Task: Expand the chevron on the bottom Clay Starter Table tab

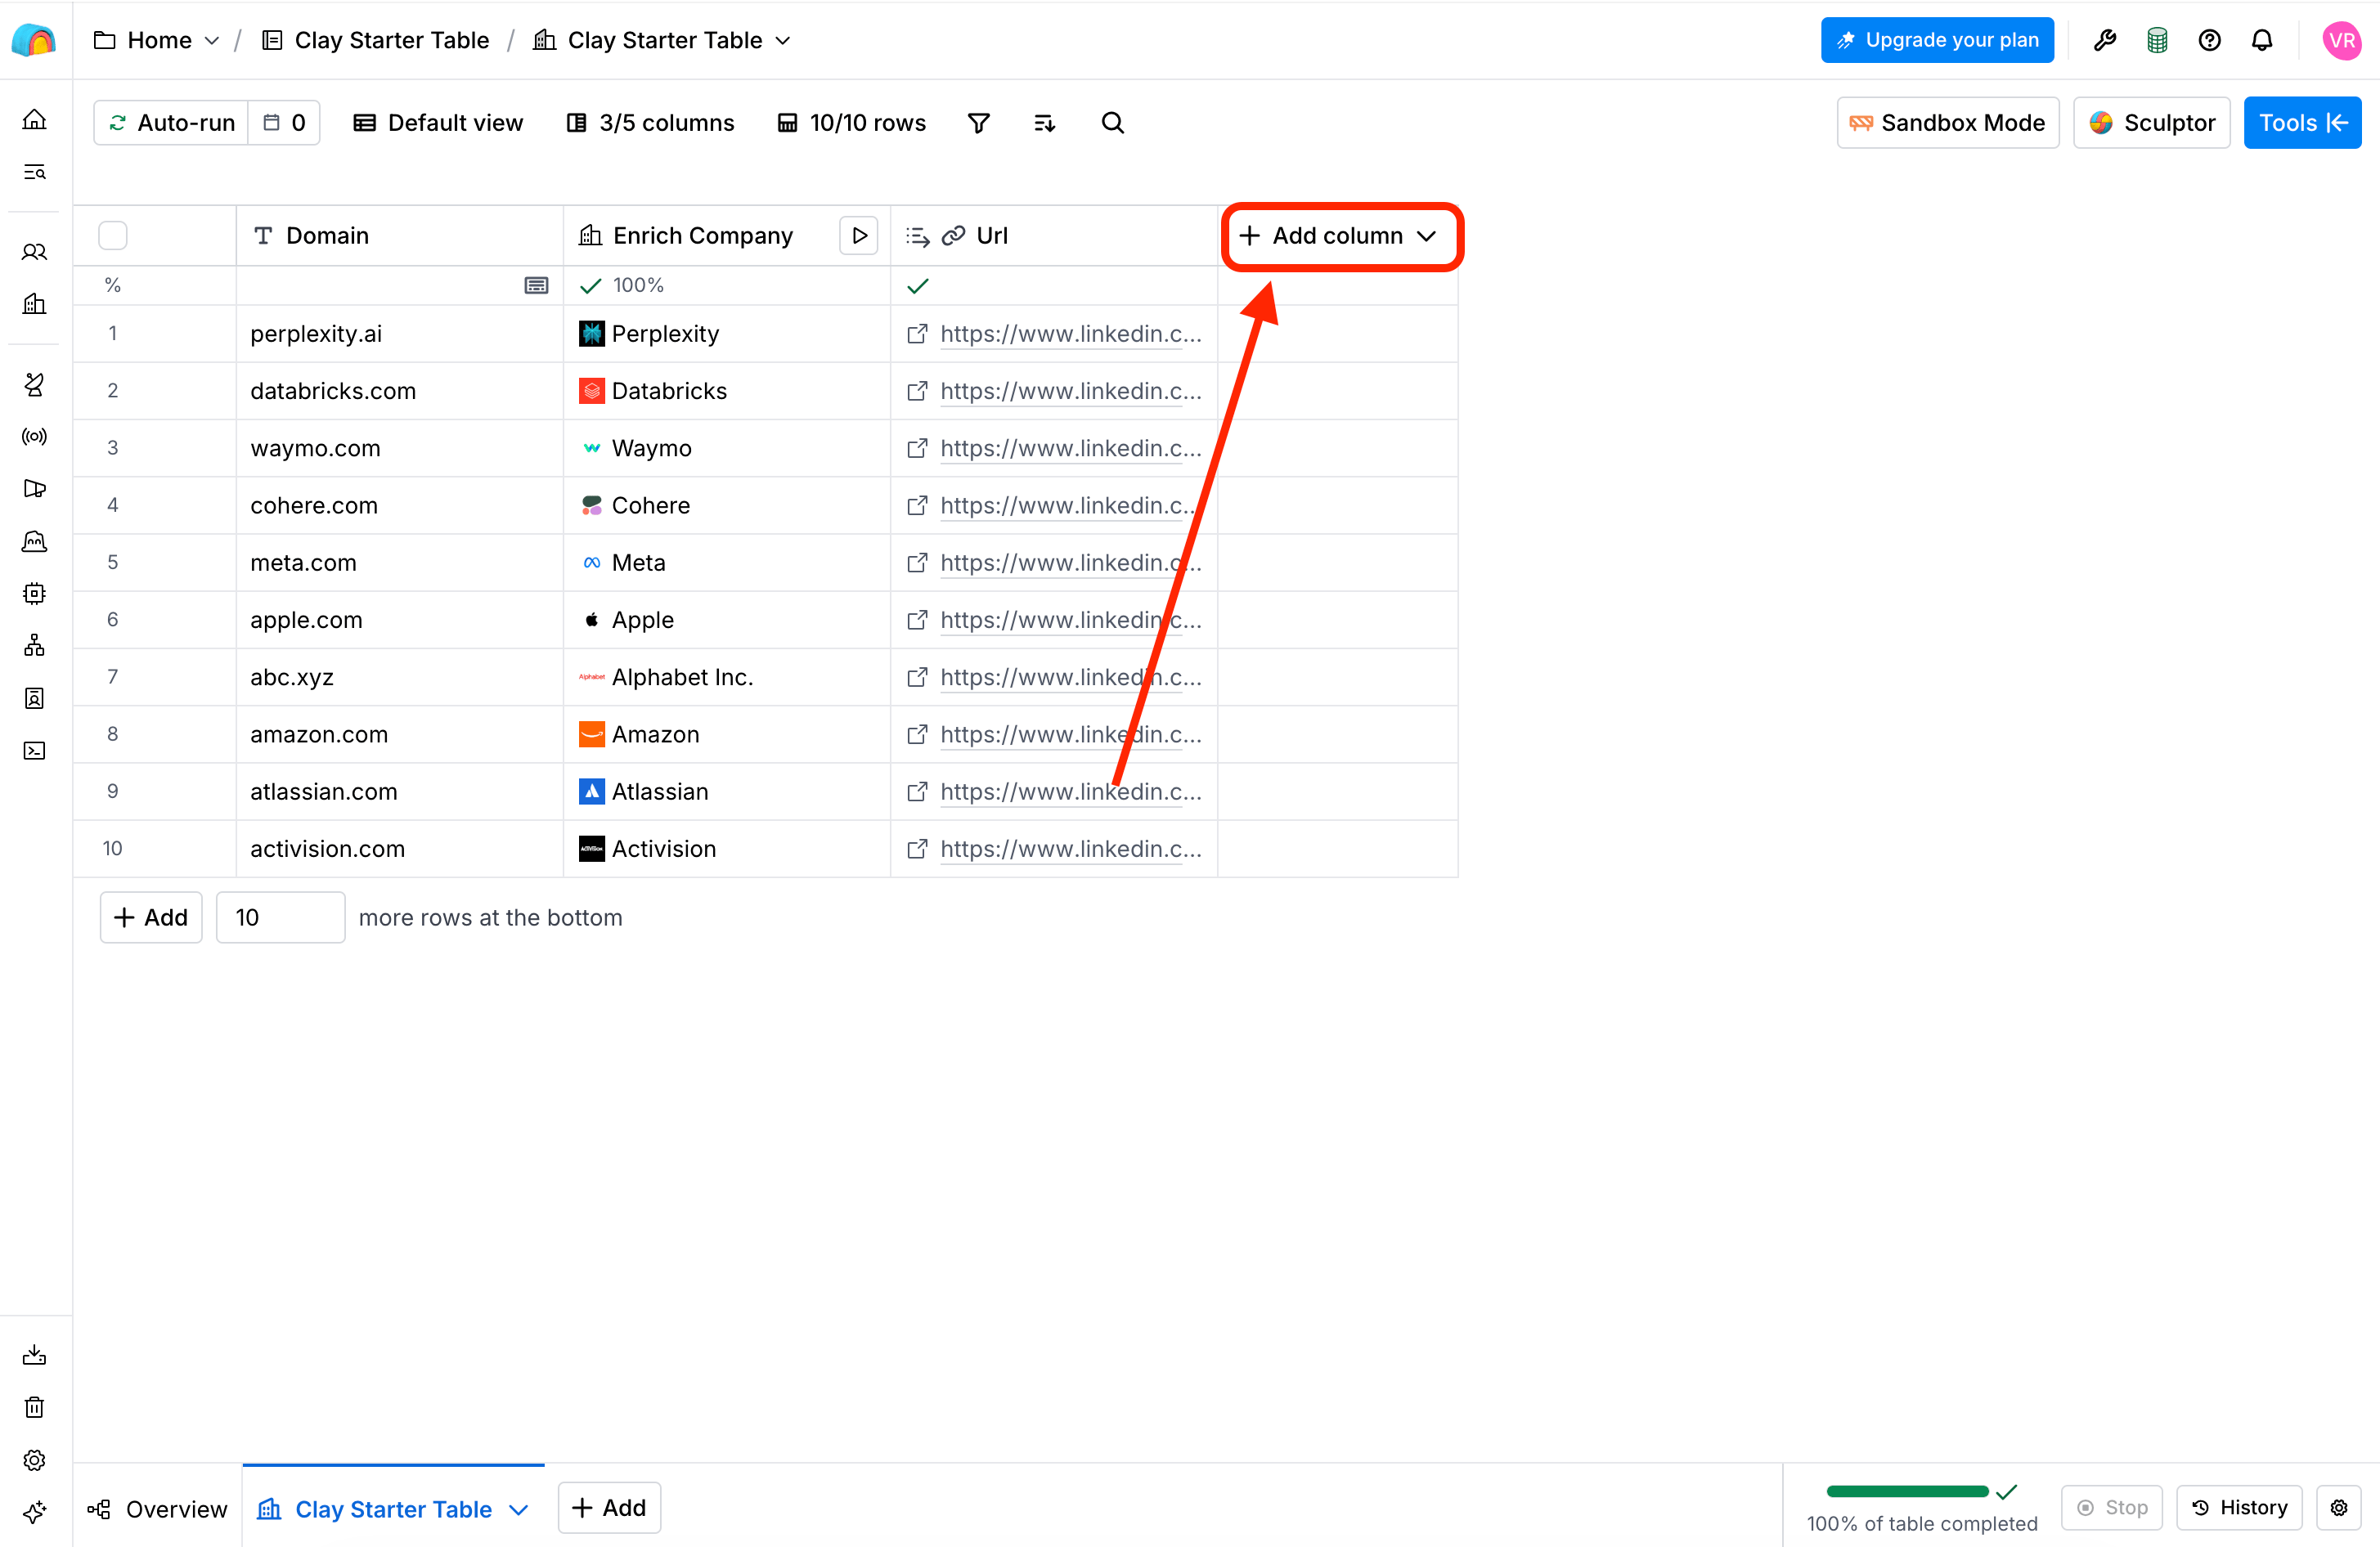Action: pyautogui.click(x=519, y=1509)
